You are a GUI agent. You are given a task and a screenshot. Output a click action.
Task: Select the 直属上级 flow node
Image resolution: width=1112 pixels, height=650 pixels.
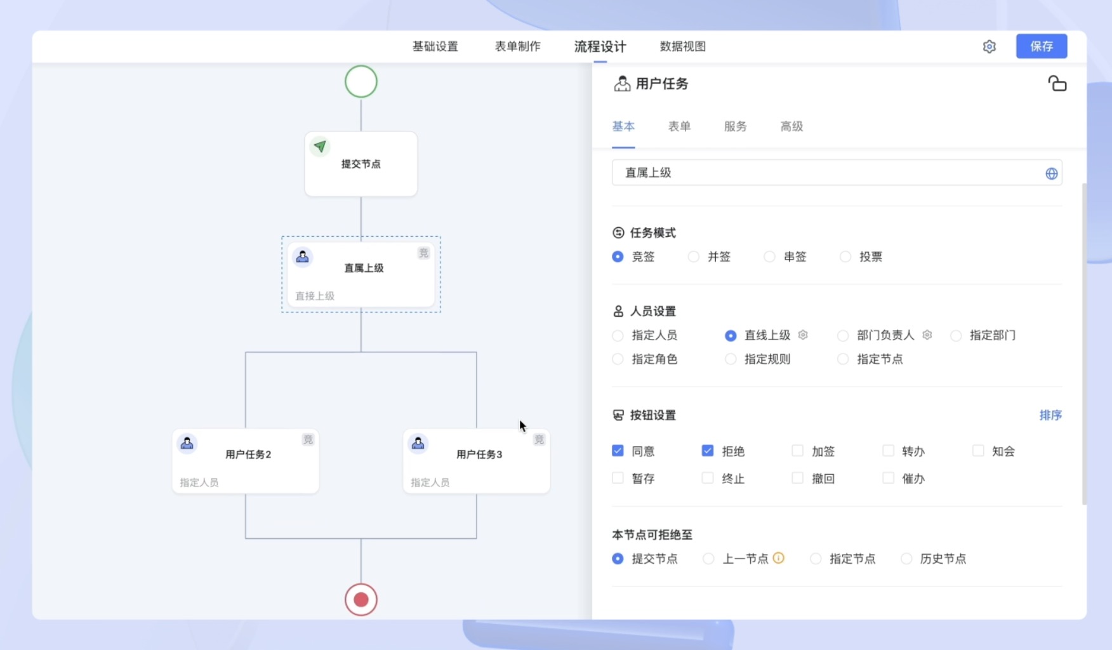tap(361, 274)
